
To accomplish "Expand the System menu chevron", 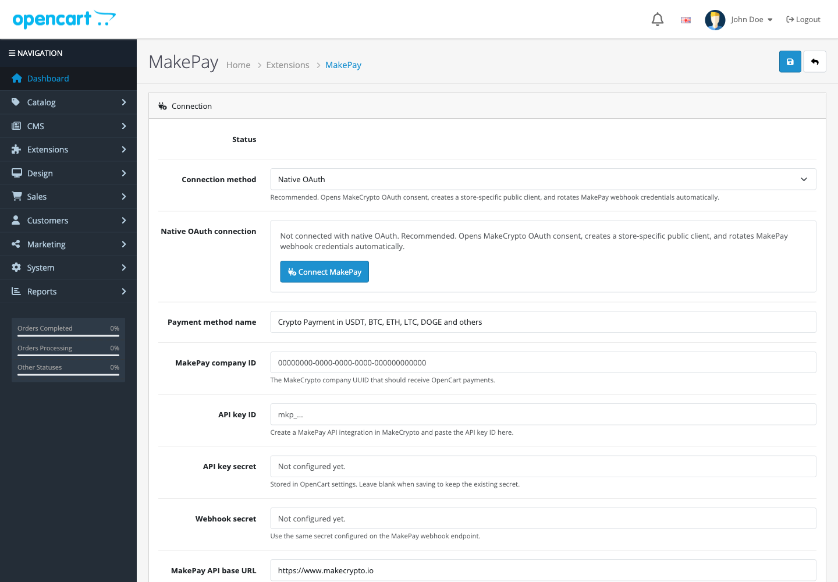I will [124, 268].
